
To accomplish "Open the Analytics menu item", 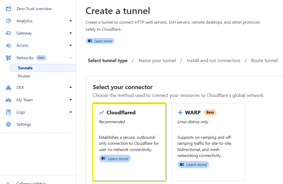I will pos(24,21).
